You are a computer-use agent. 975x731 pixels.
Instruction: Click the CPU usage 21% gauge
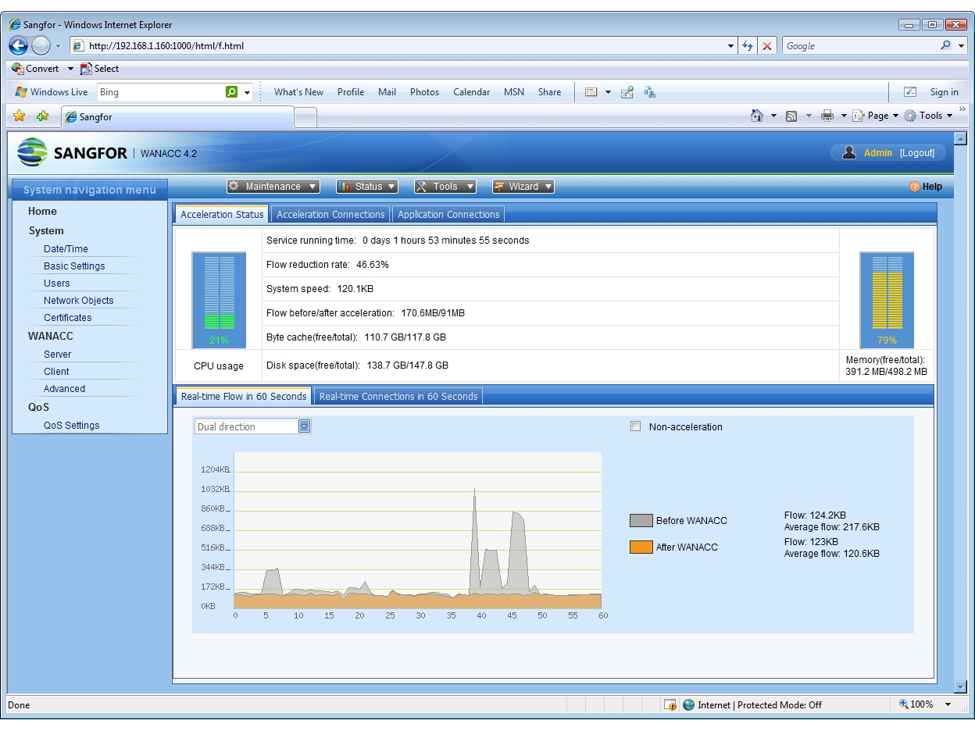pyautogui.click(x=219, y=299)
